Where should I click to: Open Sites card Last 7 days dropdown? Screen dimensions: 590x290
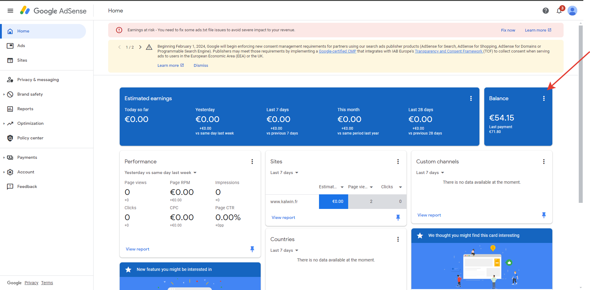(x=284, y=172)
